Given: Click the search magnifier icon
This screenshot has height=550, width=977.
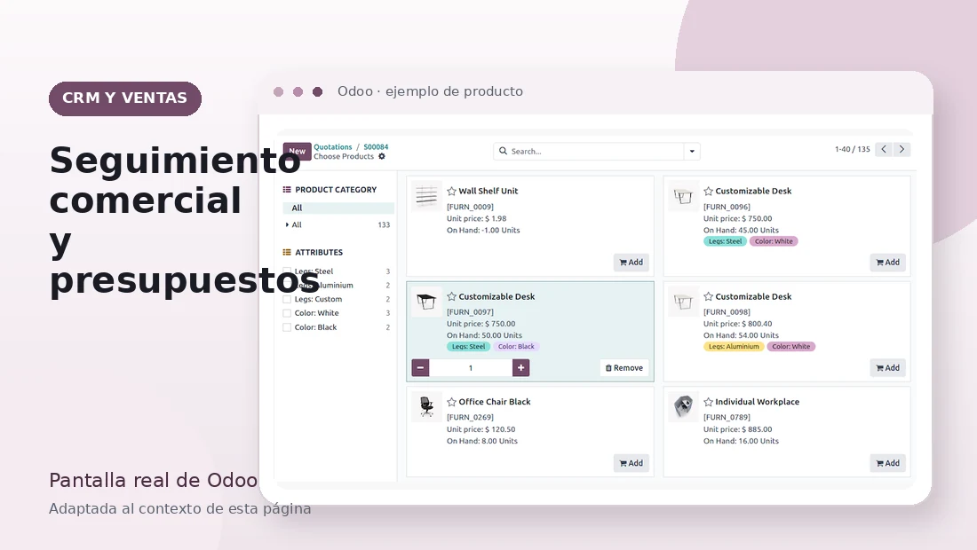Looking at the screenshot, I should (x=503, y=151).
